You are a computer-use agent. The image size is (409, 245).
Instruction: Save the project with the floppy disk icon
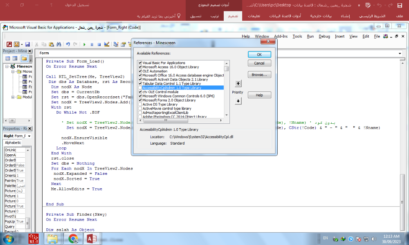click(27, 44)
